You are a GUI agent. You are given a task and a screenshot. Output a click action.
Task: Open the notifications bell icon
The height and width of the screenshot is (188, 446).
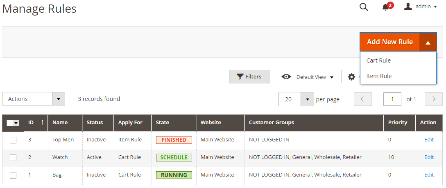[x=385, y=7]
